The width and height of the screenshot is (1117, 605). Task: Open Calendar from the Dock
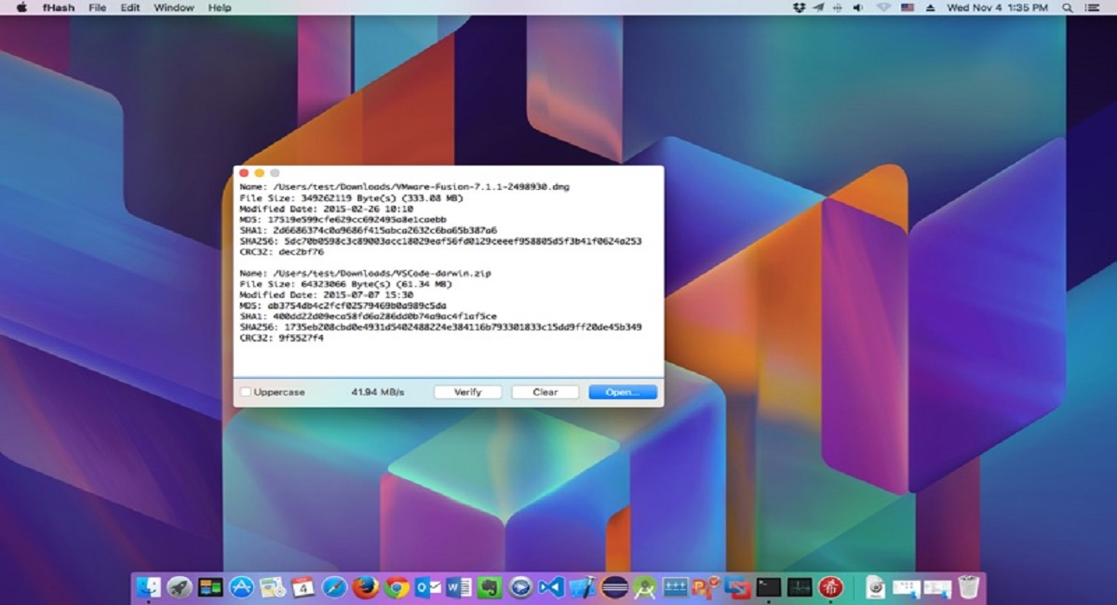point(303,587)
